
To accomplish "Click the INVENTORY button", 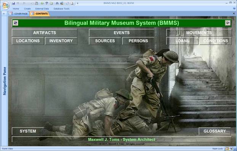I will [61, 41].
